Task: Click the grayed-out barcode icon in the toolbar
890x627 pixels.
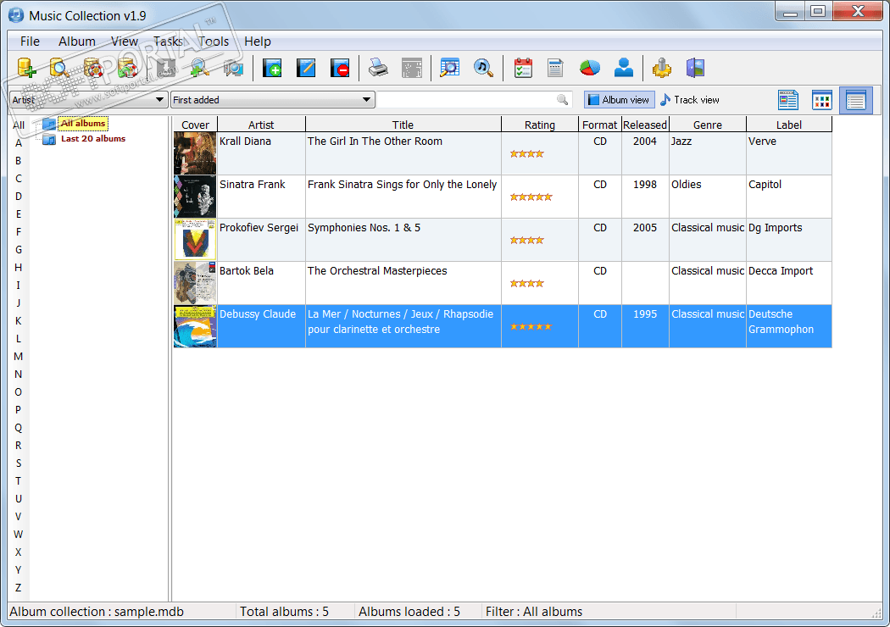Action: (412, 68)
